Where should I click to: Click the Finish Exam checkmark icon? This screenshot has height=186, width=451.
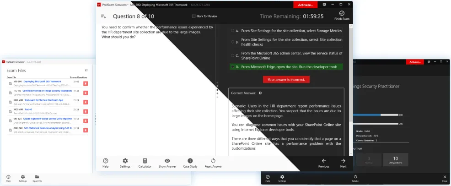point(342,13)
